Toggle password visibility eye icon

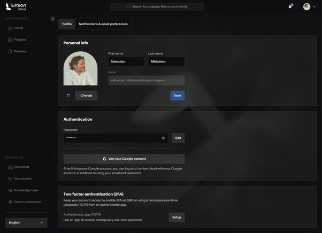pos(163,138)
